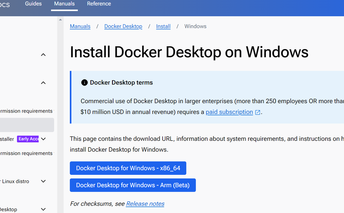The image size is (344, 213).
Task: Open the Manuals tab
Action: (x=64, y=4)
